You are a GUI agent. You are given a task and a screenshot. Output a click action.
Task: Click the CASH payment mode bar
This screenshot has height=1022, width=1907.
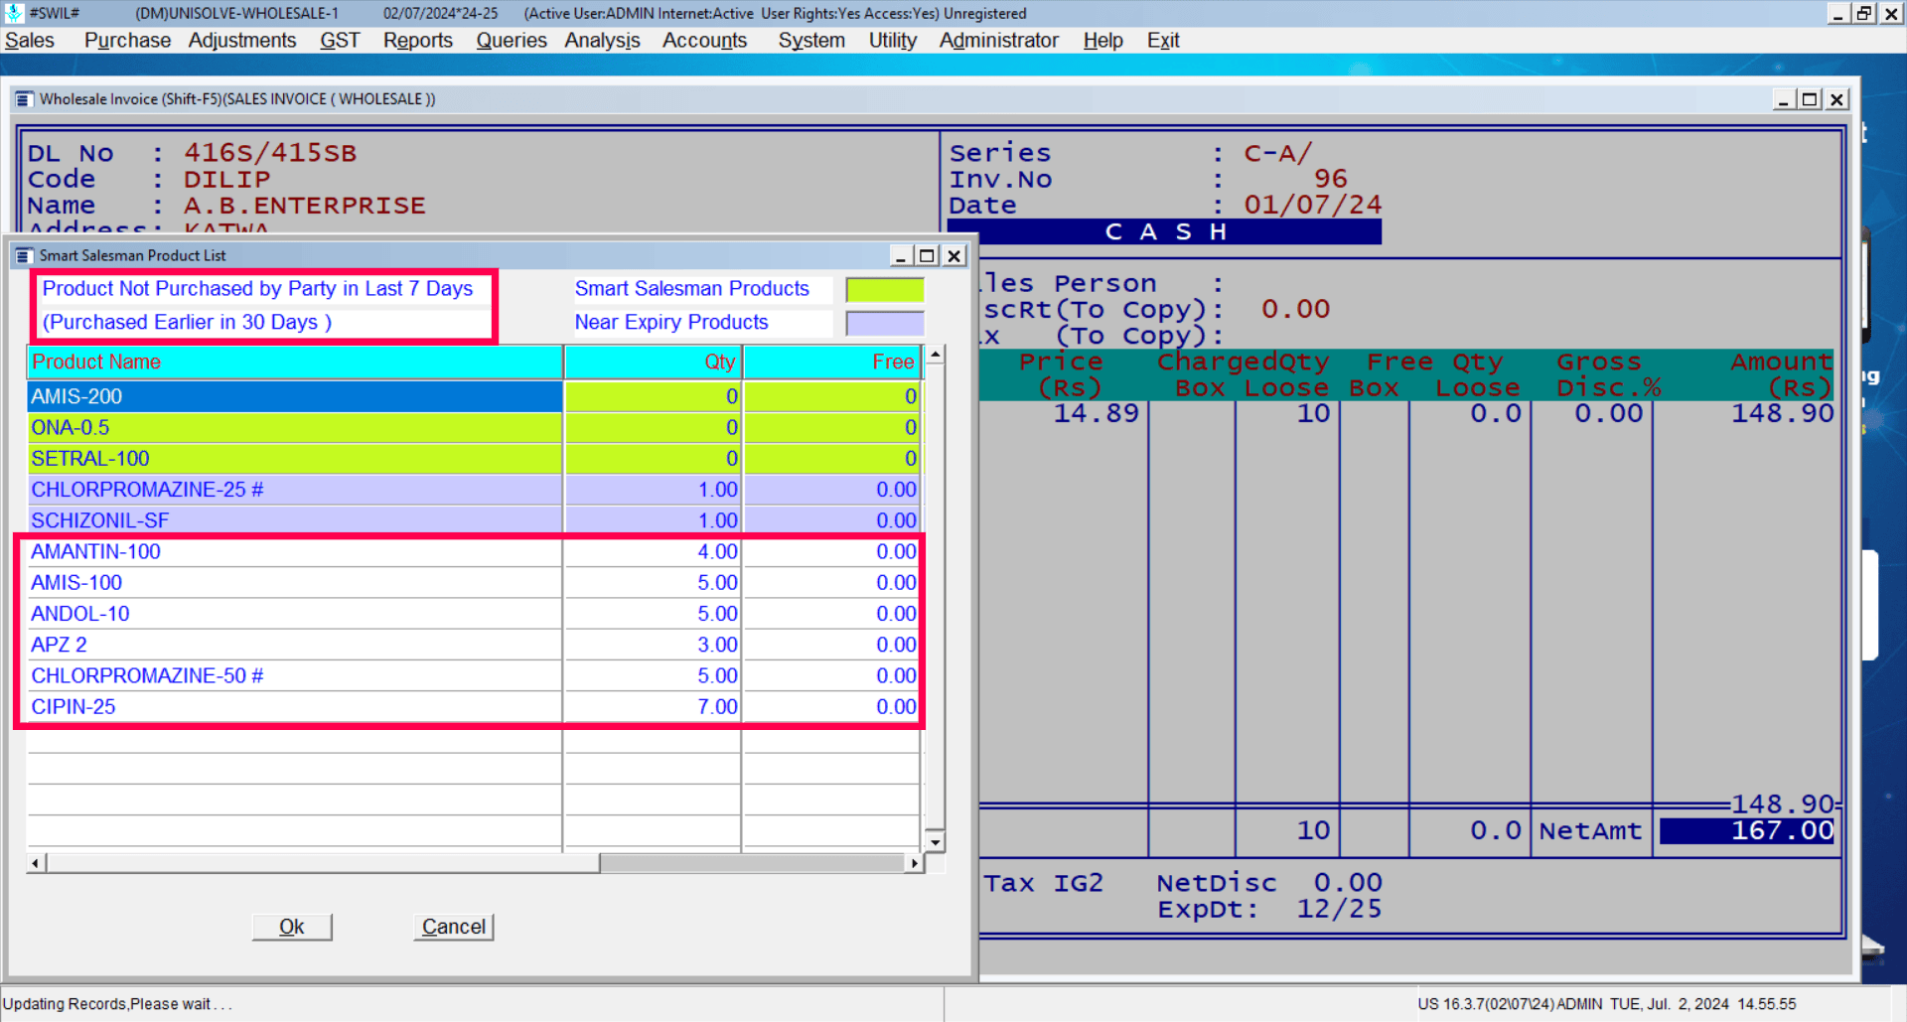click(1165, 231)
